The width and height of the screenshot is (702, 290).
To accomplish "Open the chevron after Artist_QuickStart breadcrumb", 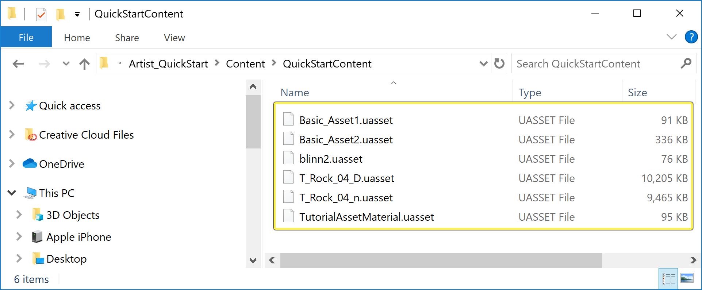I will [217, 63].
